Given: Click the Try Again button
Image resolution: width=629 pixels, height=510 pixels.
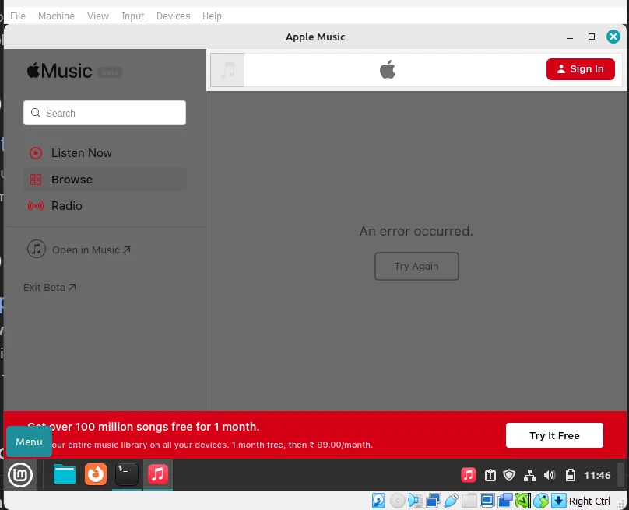Looking at the screenshot, I should (416, 266).
